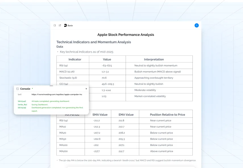This screenshot has width=243, height=168.
Task: Select the MA50 row label
Action: (63, 139)
